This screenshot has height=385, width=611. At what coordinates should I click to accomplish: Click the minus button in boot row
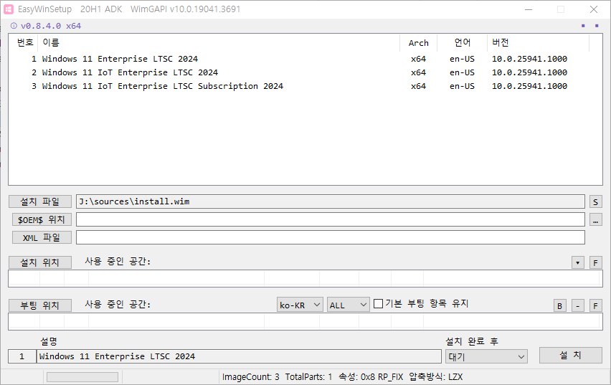(x=577, y=305)
